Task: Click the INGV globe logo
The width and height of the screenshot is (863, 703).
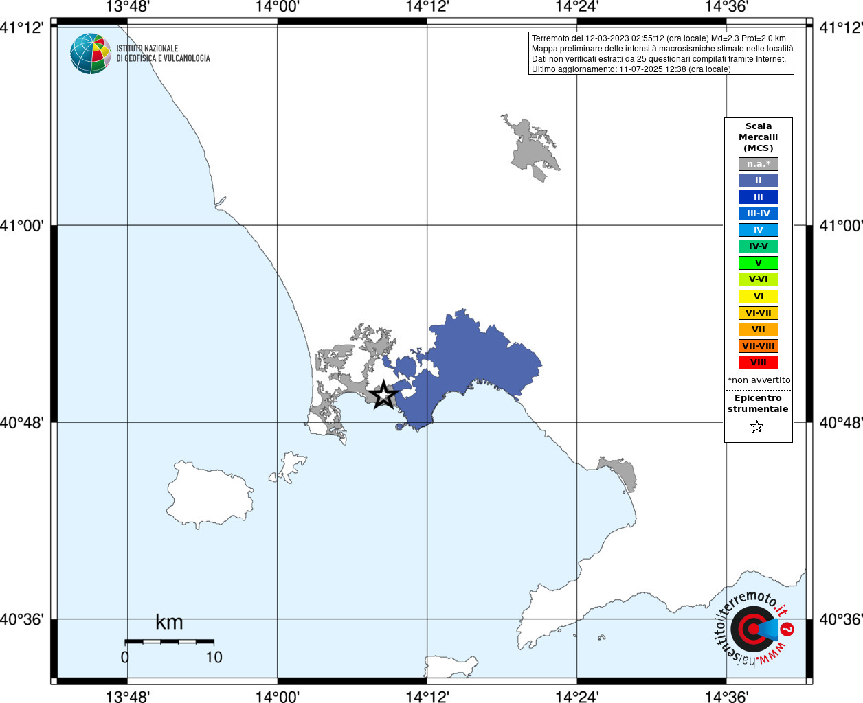Action: click(91, 54)
